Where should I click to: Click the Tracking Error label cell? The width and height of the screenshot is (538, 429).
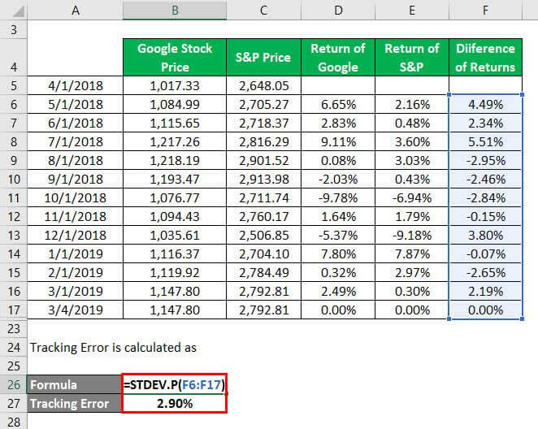tap(75, 403)
